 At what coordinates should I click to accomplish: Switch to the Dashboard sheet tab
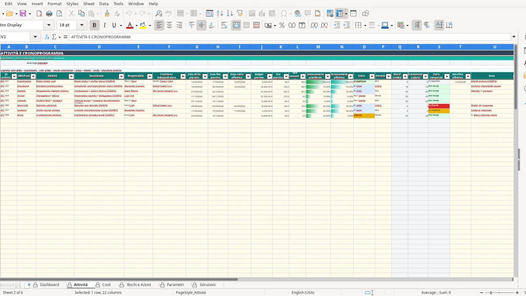pyautogui.click(x=50, y=285)
